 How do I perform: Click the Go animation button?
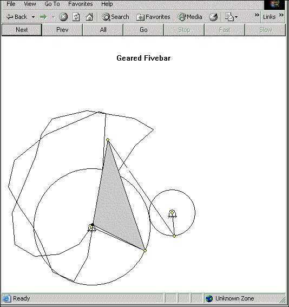(x=143, y=30)
